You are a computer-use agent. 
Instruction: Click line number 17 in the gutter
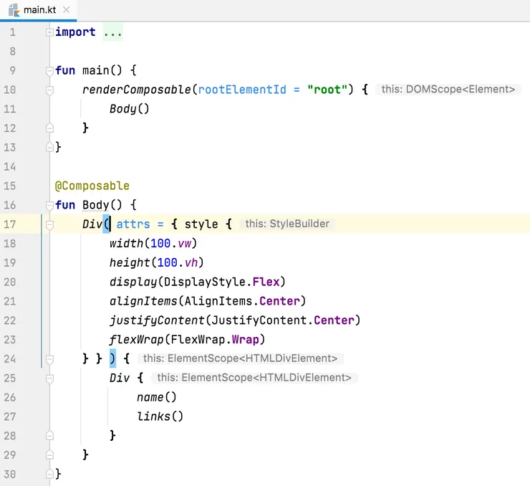click(10, 224)
